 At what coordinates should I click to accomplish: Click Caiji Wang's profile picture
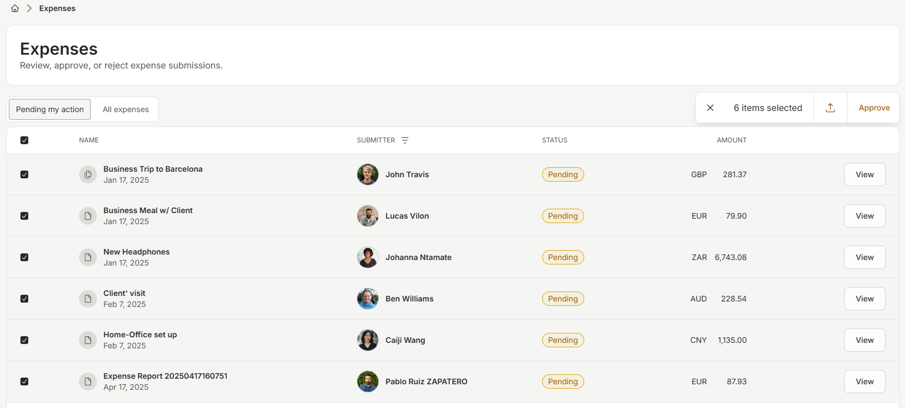pos(368,340)
